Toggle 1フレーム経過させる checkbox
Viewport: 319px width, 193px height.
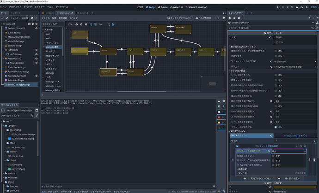[276, 127]
